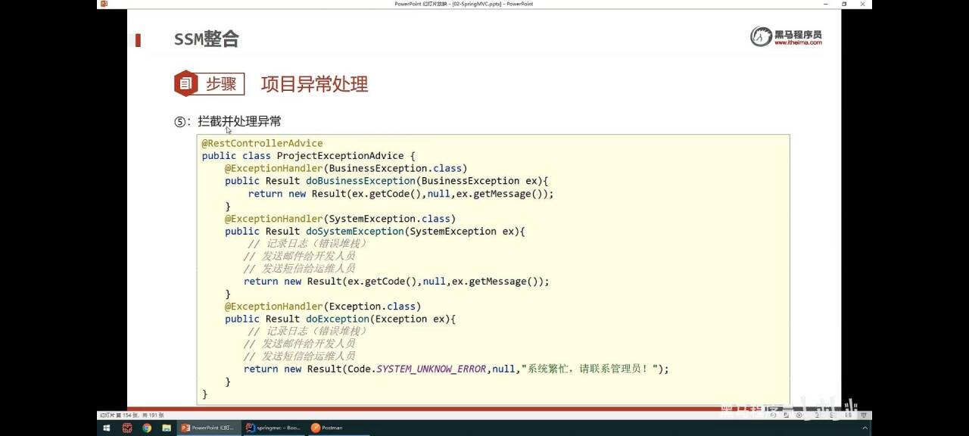Start Slide Show view from status bar
The image size is (969, 436).
(x=864, y=415)
